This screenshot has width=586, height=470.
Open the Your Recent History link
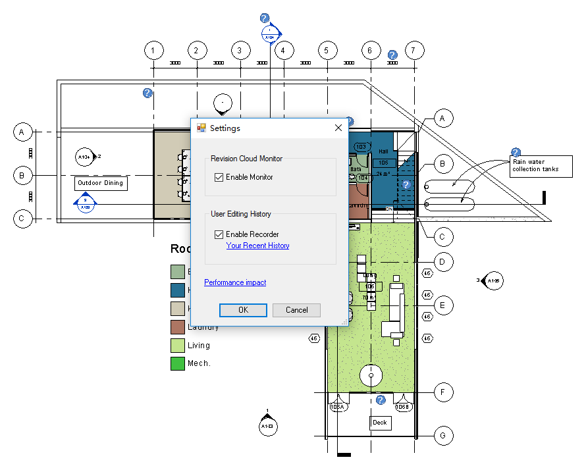[x=257, y=246]
